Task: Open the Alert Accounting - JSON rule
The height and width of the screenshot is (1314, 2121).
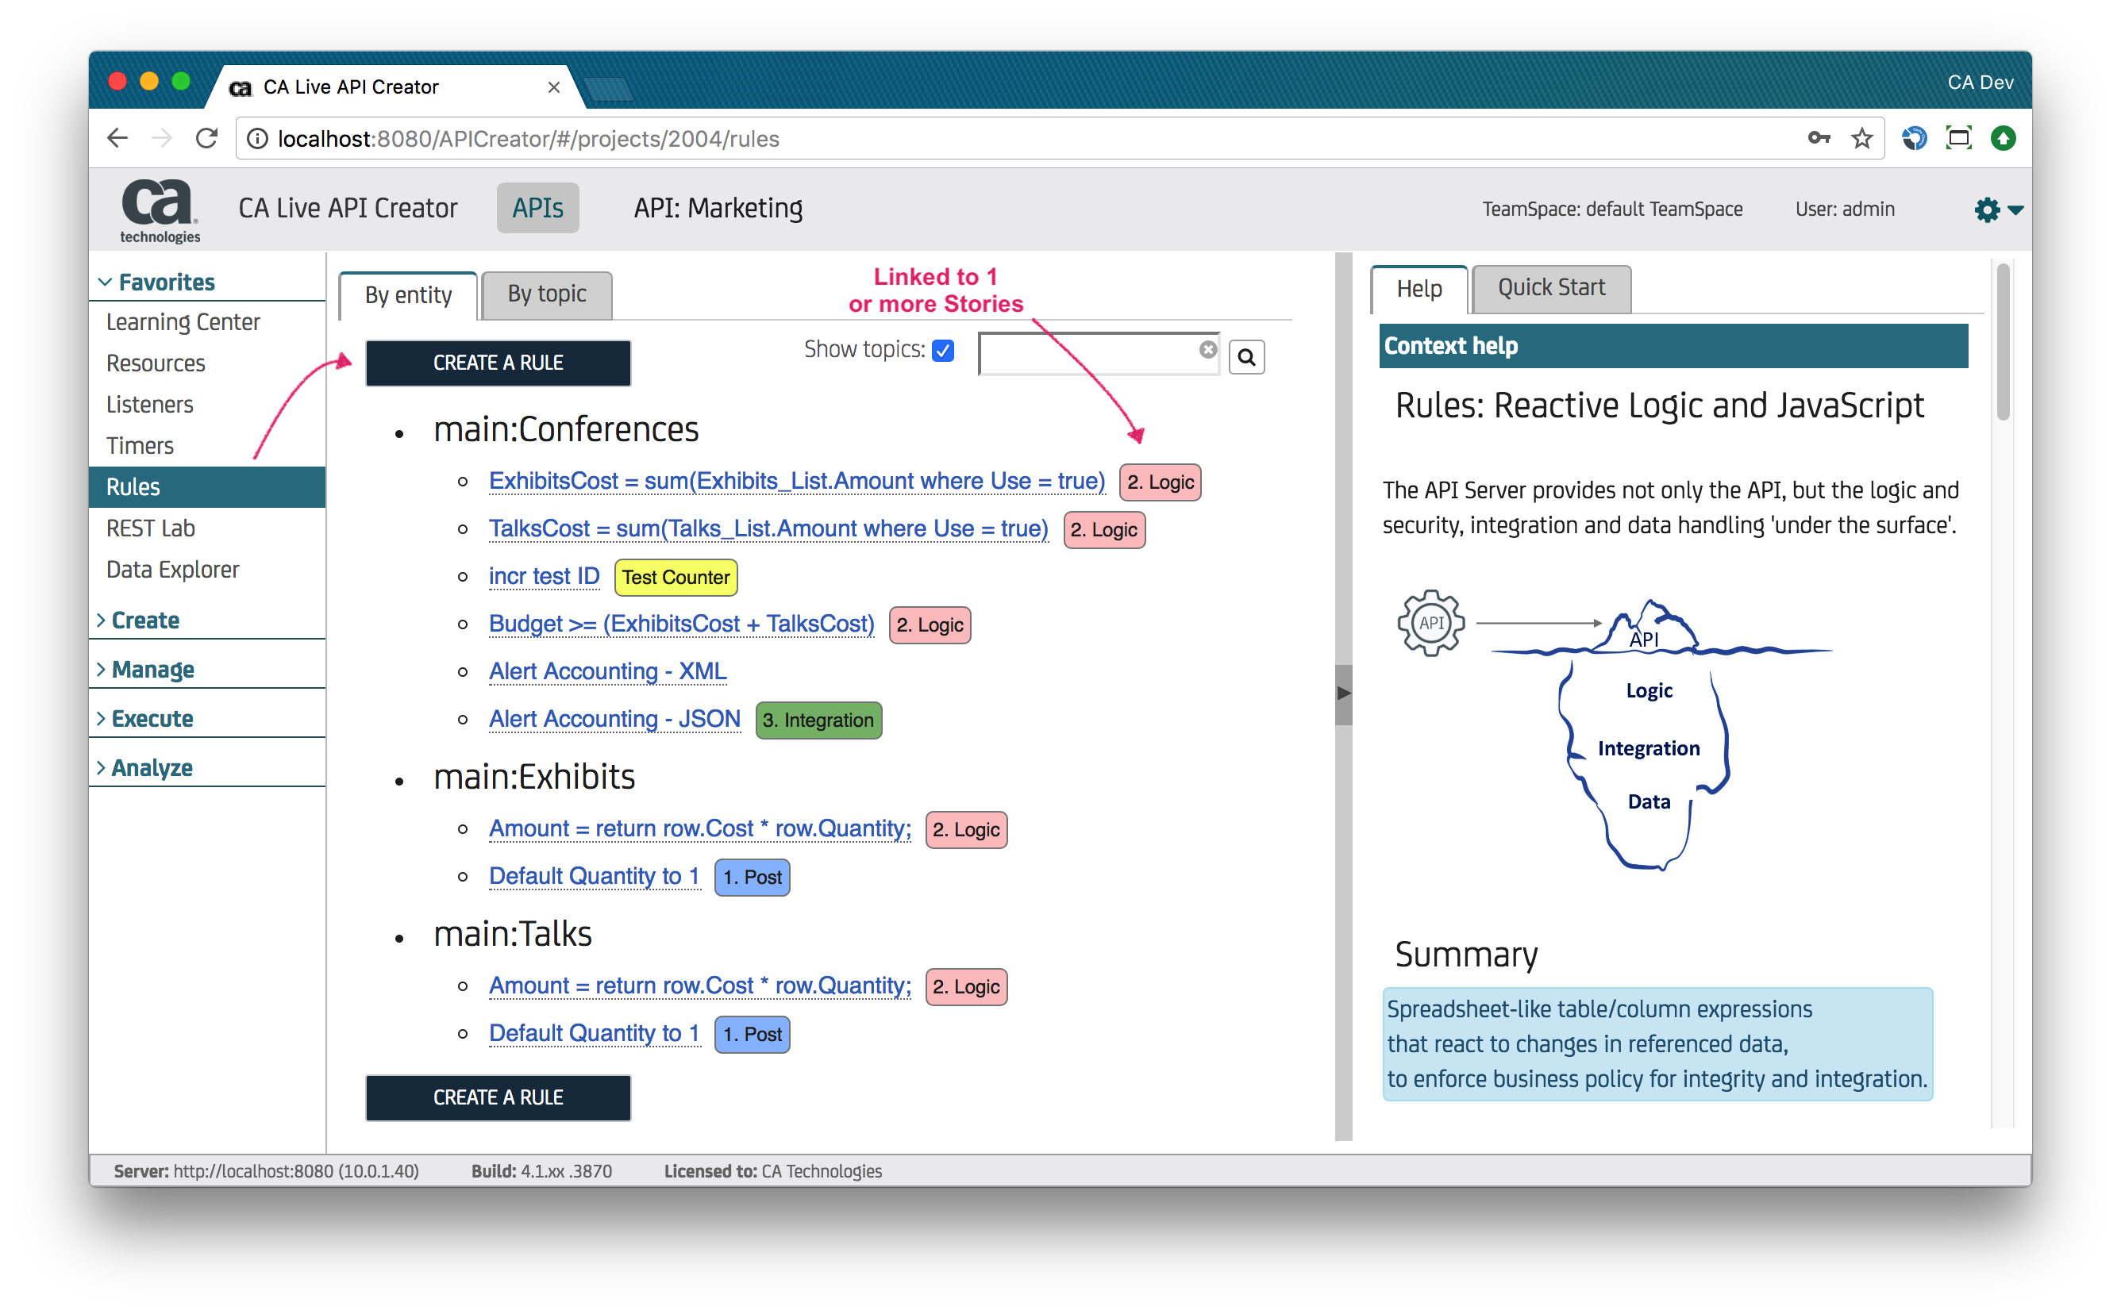Action: [614, 720]
